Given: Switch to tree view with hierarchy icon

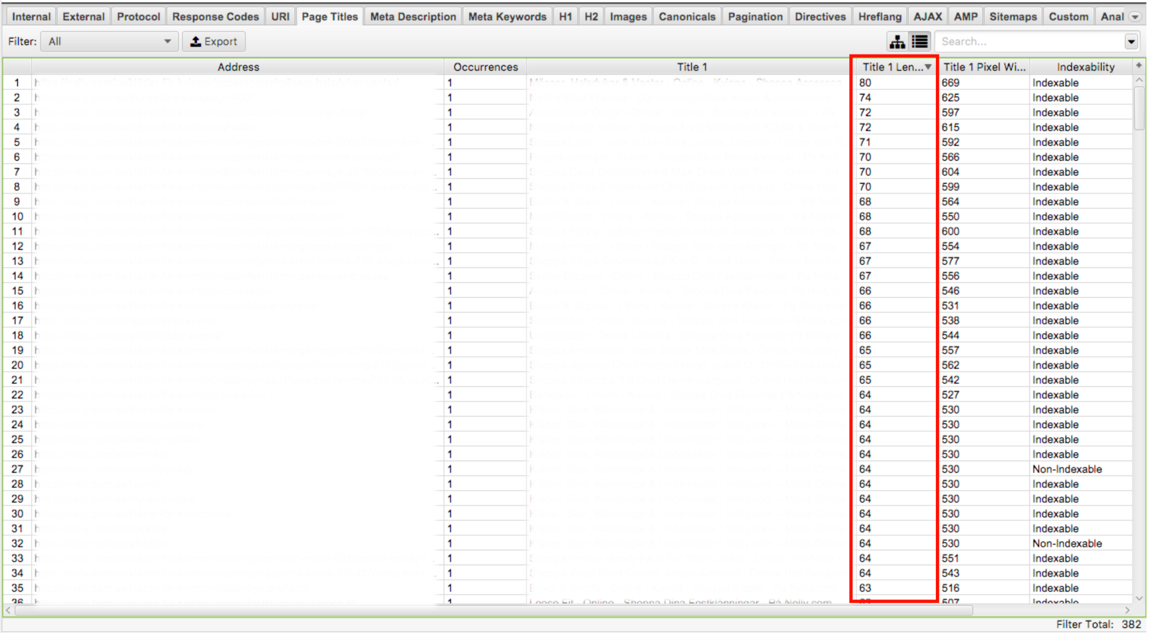Looking at the screenshot, I should [896, 42].
